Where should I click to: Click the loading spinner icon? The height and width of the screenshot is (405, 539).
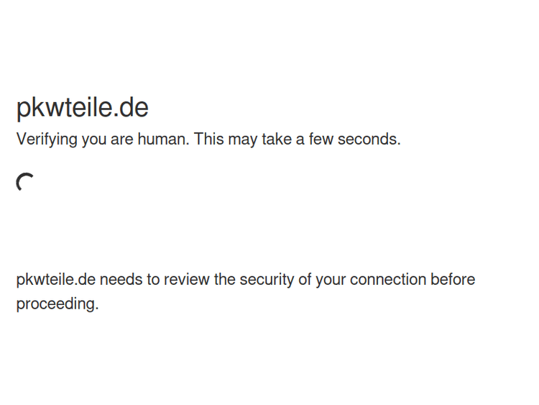(x=26, y=183)
